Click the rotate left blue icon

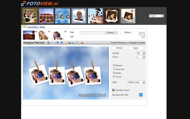click(x=58, y=43)
